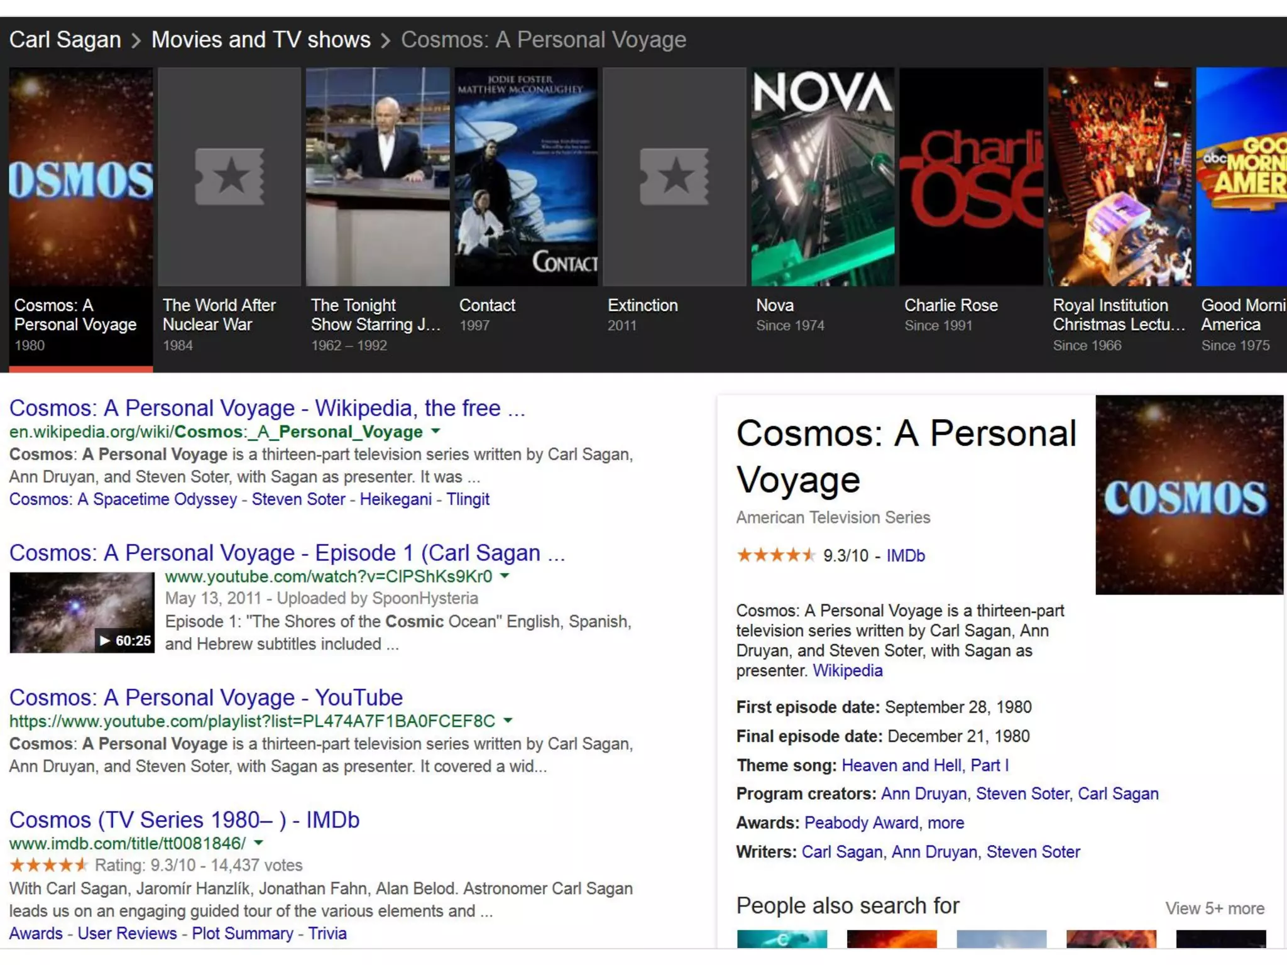Screen dimensions: 1287x965
Task: Select Movies and TV shows breadcrumb
Action: click(x=261, y=40)
